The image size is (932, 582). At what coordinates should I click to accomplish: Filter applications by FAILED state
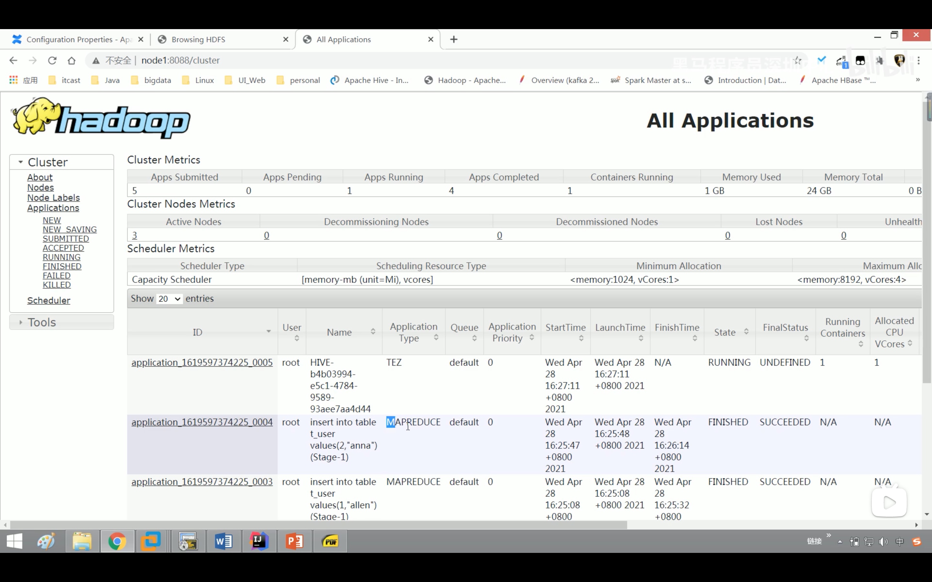(57, 275)
